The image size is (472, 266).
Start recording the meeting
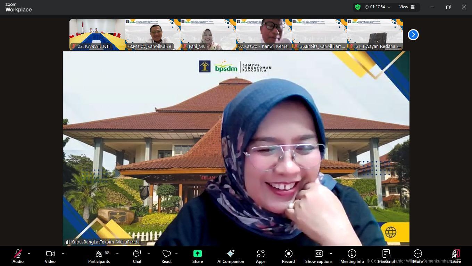(x=288, y=256)
